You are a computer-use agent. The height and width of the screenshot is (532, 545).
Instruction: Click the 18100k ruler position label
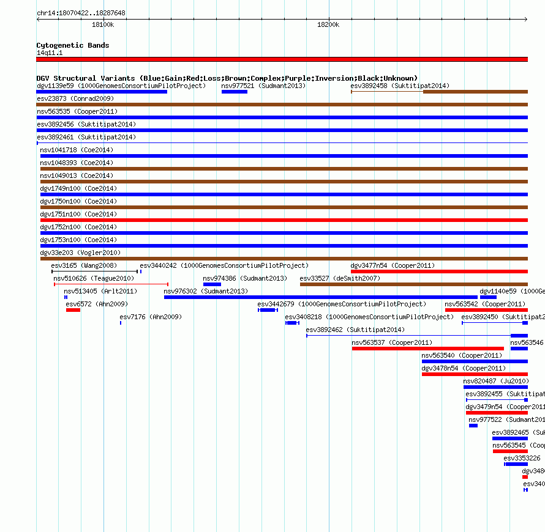[103, 24]
